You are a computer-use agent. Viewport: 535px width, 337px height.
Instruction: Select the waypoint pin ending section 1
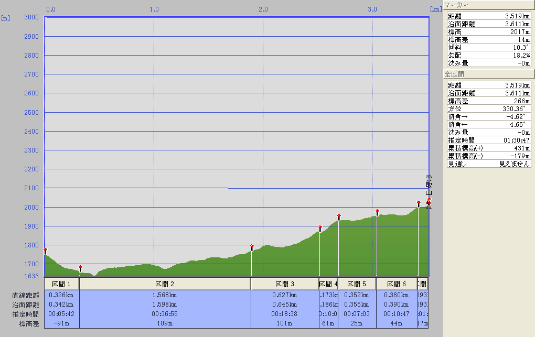coord(80,267)
